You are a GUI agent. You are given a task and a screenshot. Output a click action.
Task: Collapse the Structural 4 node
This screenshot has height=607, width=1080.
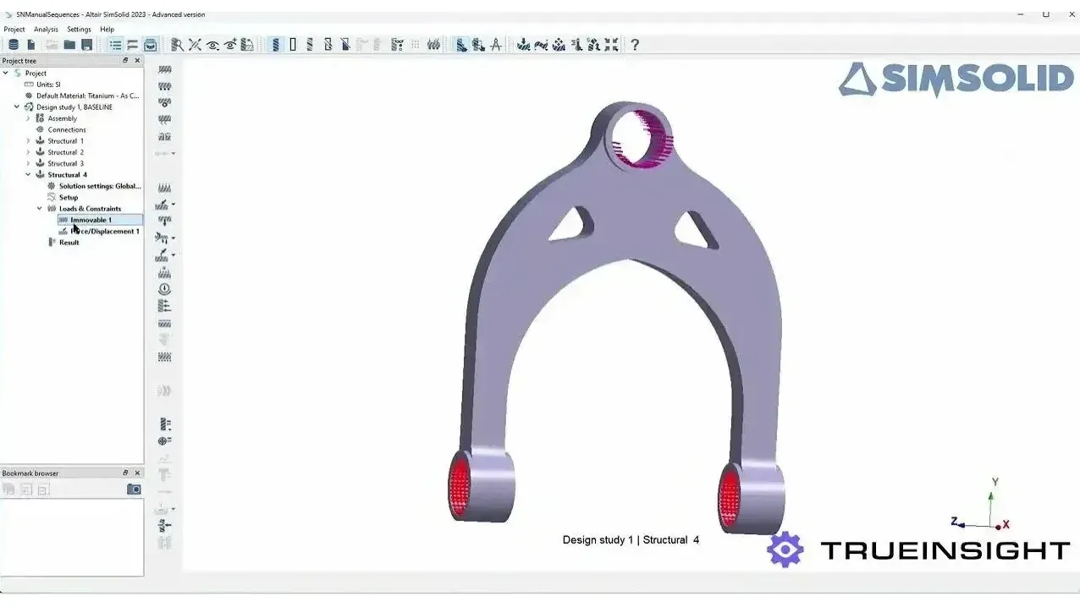tap(28, 174)
